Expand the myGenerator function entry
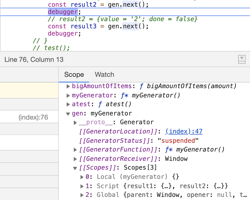Screen dimensions: 250x200 [68, 96]
